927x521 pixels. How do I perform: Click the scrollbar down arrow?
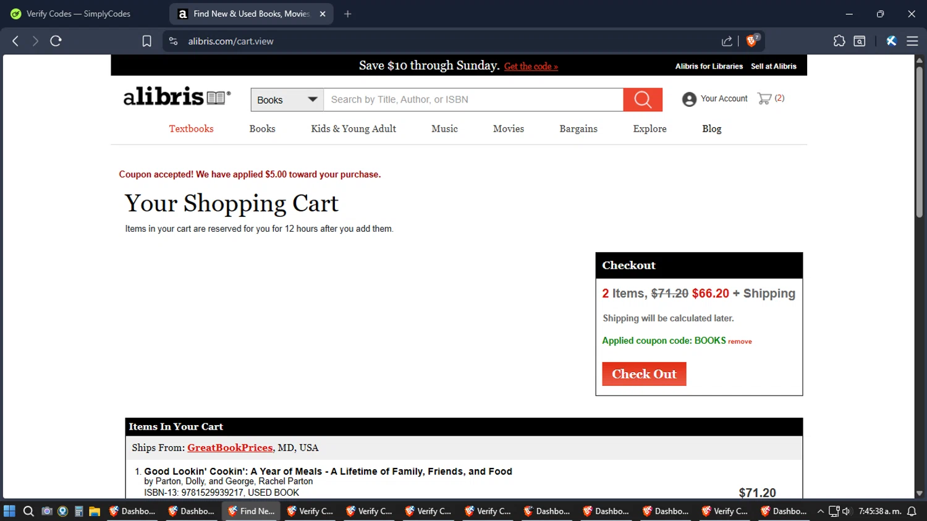click(x=920, y=493)
